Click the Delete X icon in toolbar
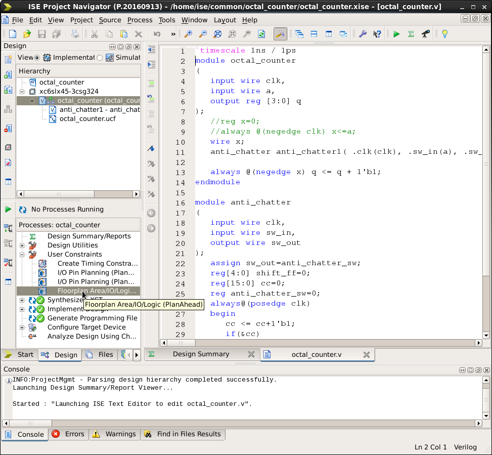This screenshot has height=455, width=492. (x=139, y=34)
